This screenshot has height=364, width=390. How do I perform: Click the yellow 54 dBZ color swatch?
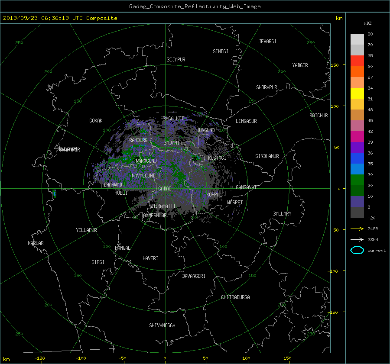(x=357, y=93)
